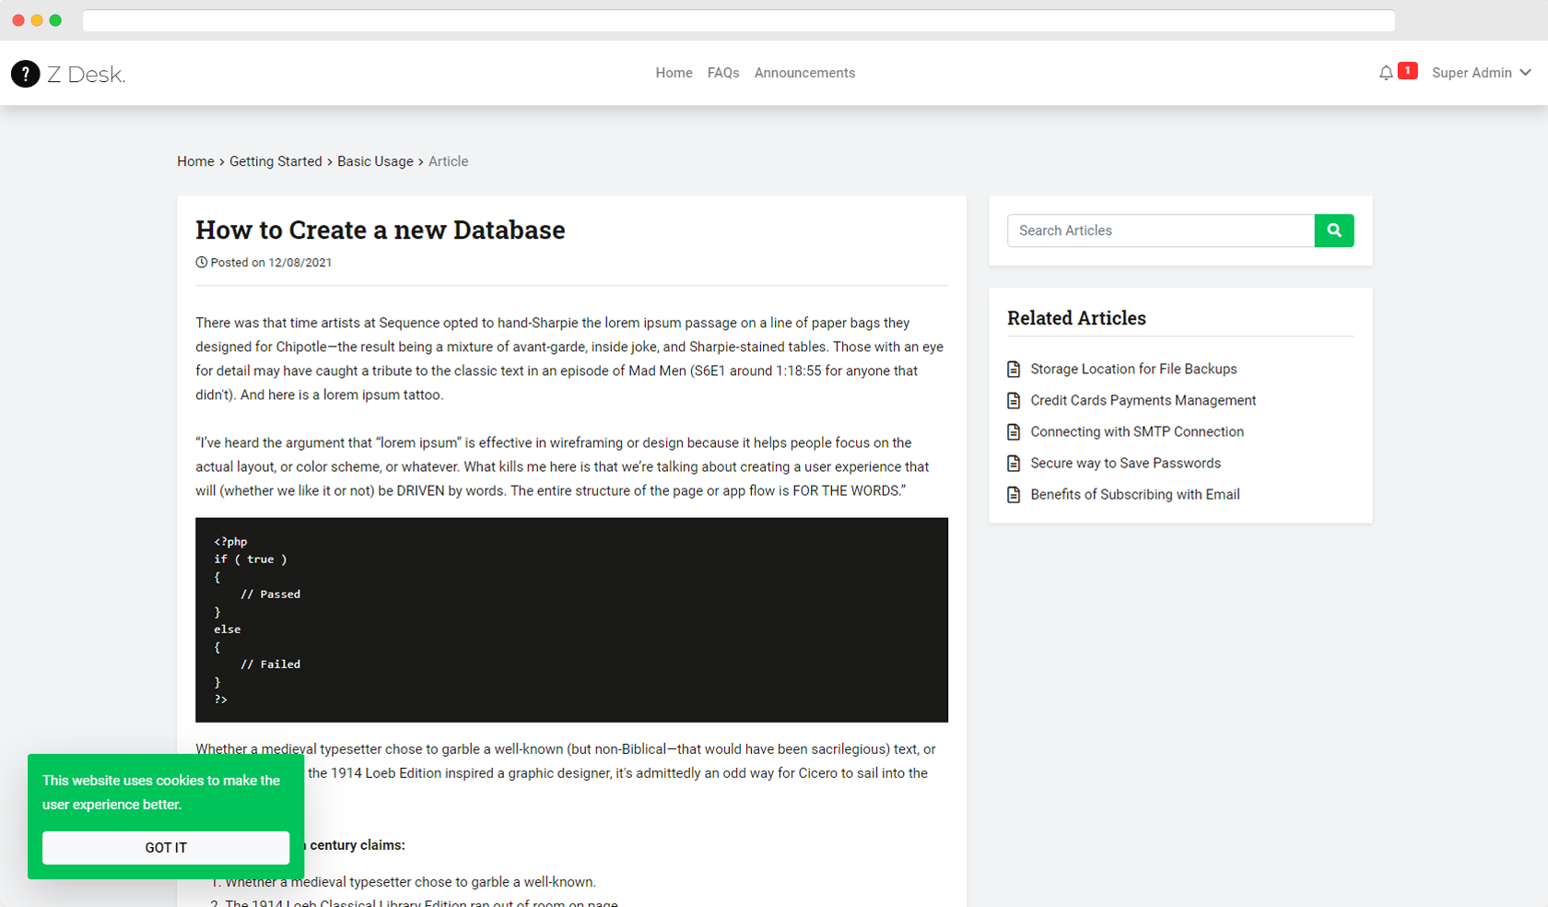
Task: Go to Announcements
Action: point(803,73)
